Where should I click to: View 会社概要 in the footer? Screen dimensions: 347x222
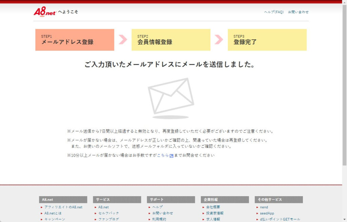pos(213,207)
